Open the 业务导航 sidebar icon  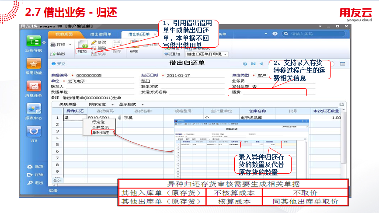click(33, 41)
